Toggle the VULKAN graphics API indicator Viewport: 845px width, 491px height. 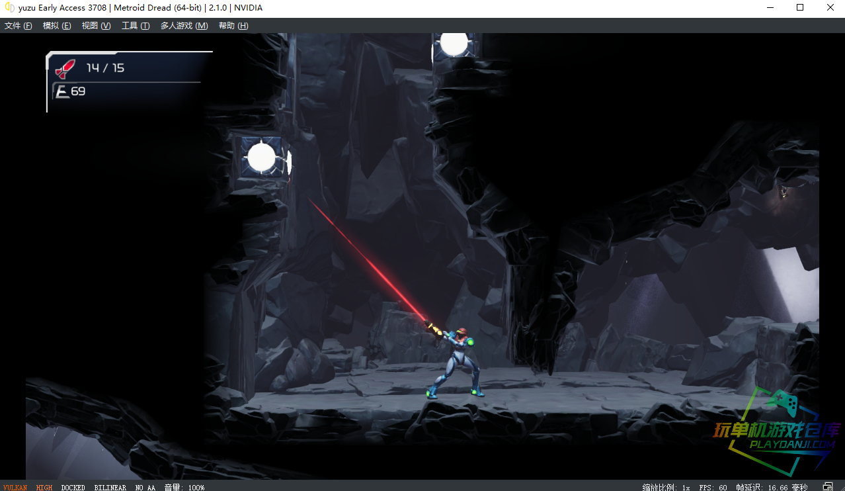point(15,488)
